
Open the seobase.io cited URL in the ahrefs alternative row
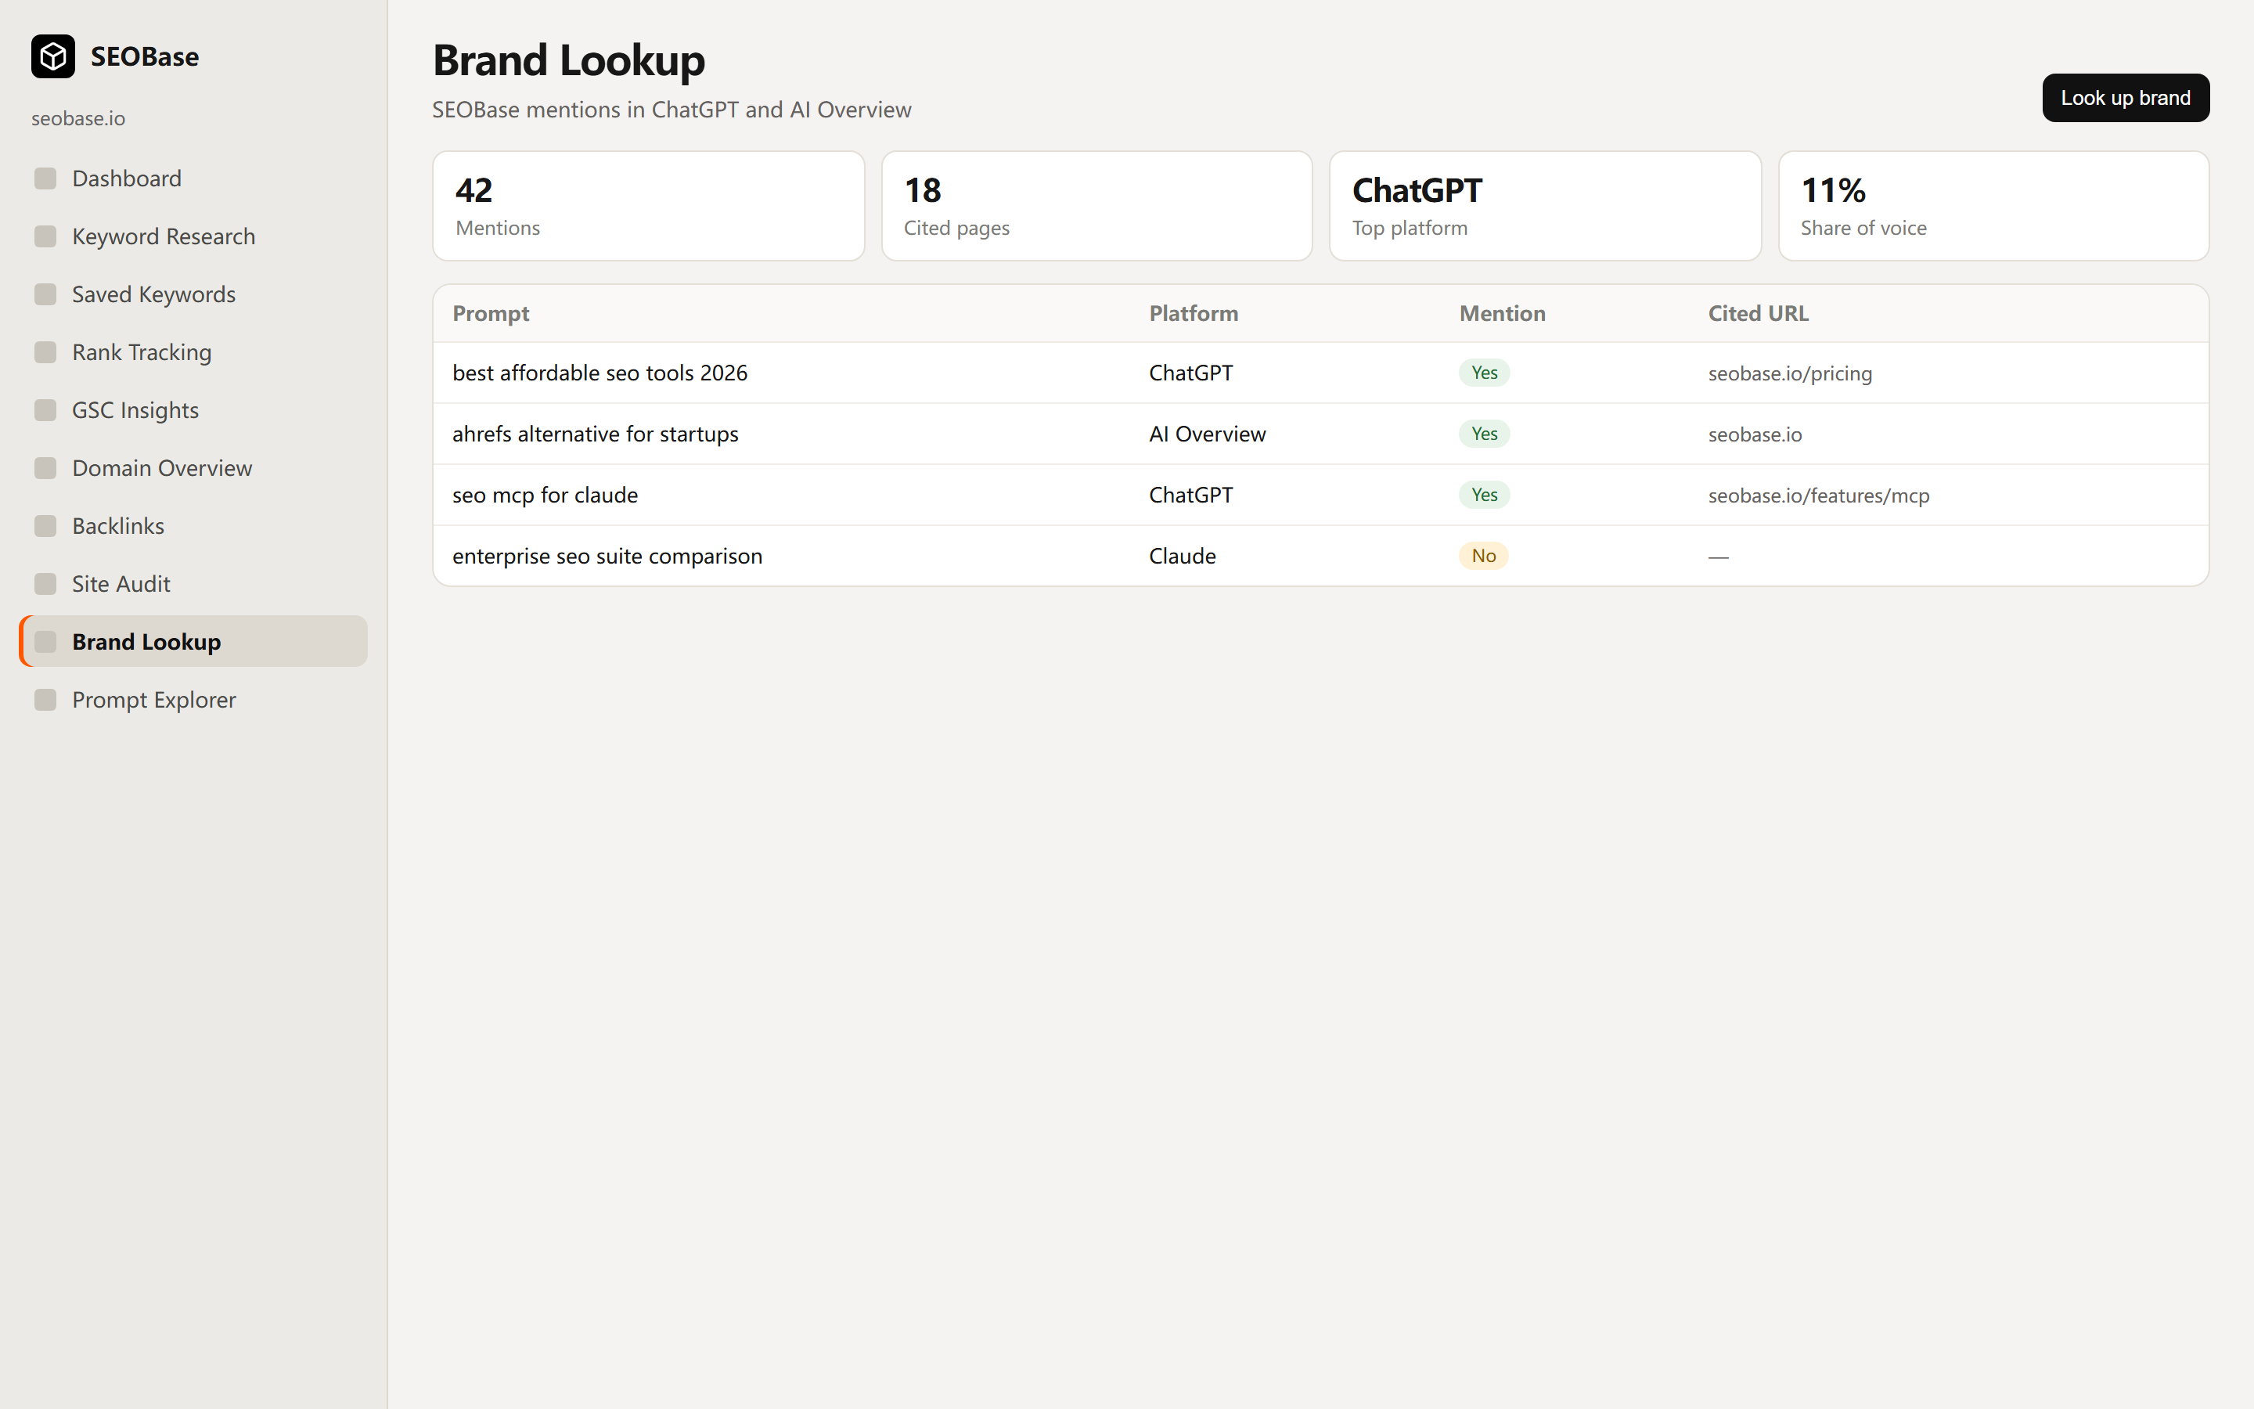point(1755,434)
